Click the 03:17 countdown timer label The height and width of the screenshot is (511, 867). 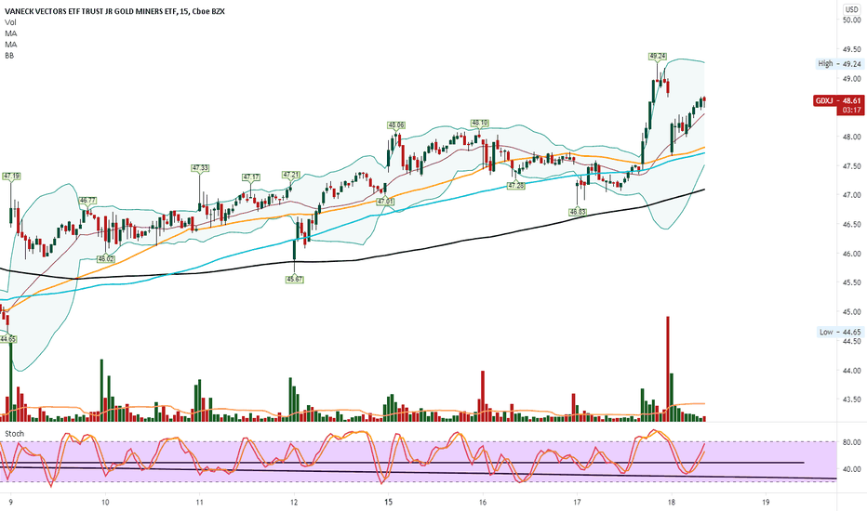click(x=851, y=111)
